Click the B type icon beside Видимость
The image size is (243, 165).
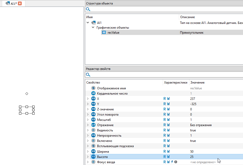click(93, 130)
